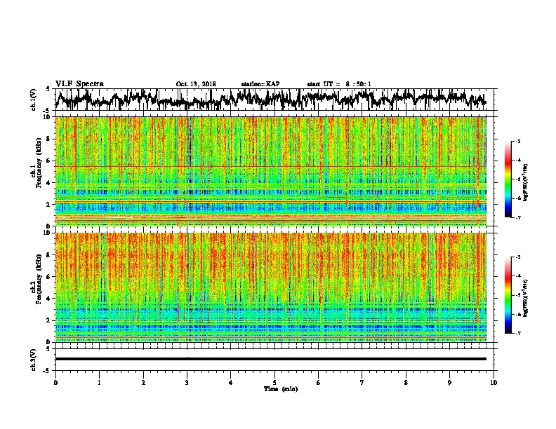Click the ch.2 color scale log(PSD) label
This screenshot has height=429, width=556.
coord(526,298)
